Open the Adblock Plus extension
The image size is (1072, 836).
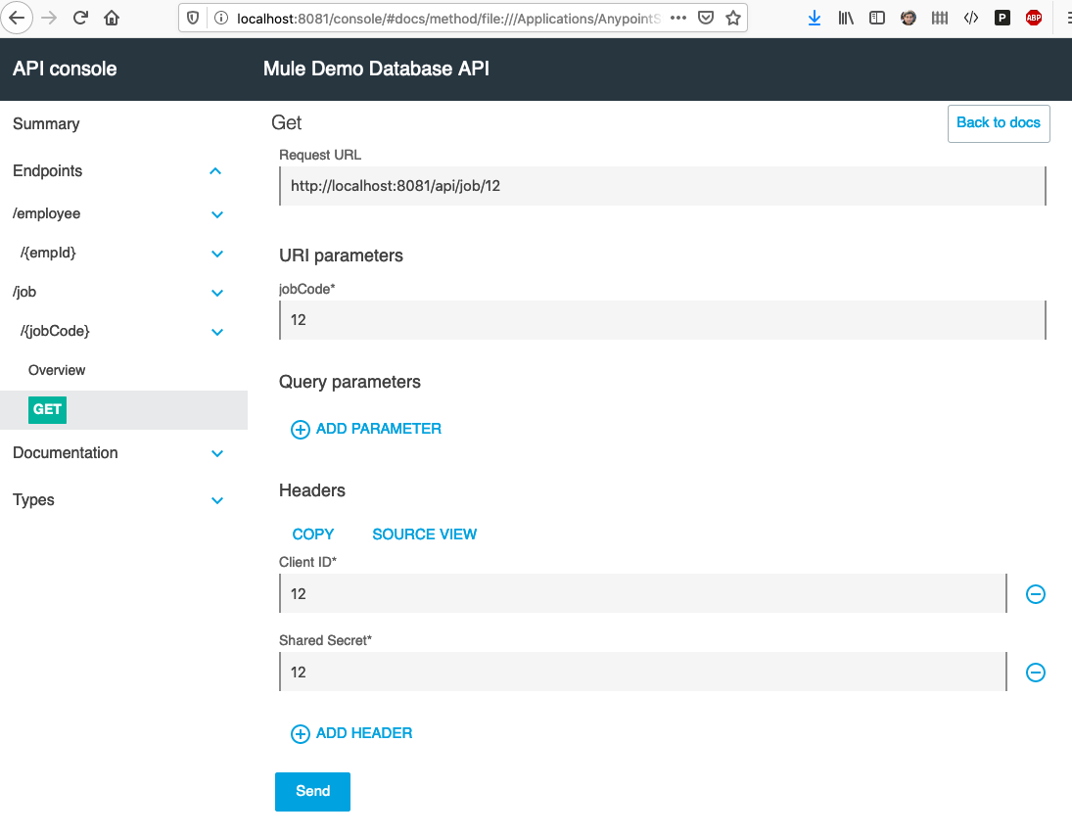click(1034, 19)
